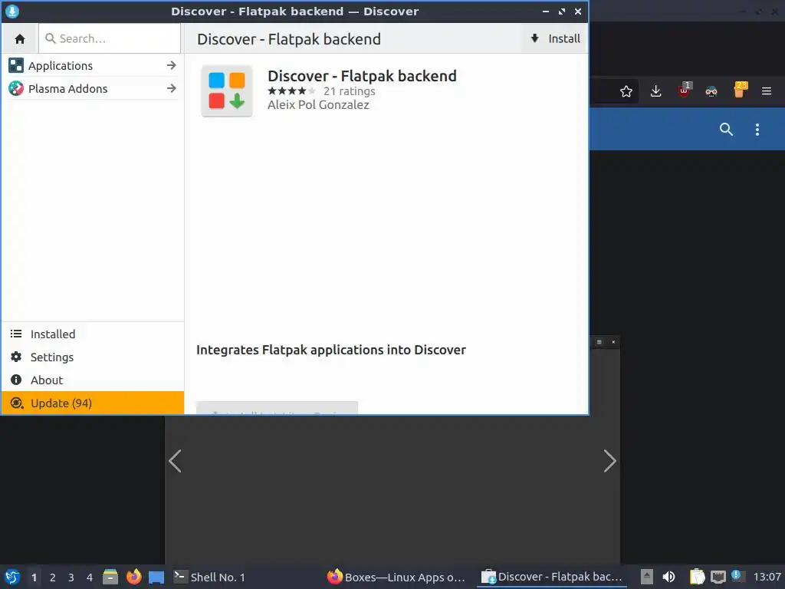Open the glasses-face extension icon in Firefox
This screenshot has height=589, width=785.
[x=711, y=91]
